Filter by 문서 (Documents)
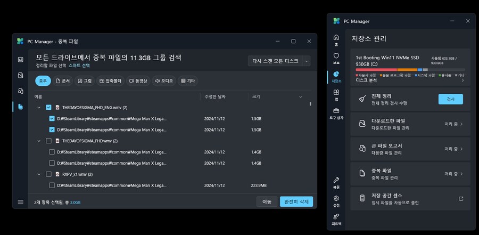This screenshot has width=479, height=235. click(x=63, y=81)
